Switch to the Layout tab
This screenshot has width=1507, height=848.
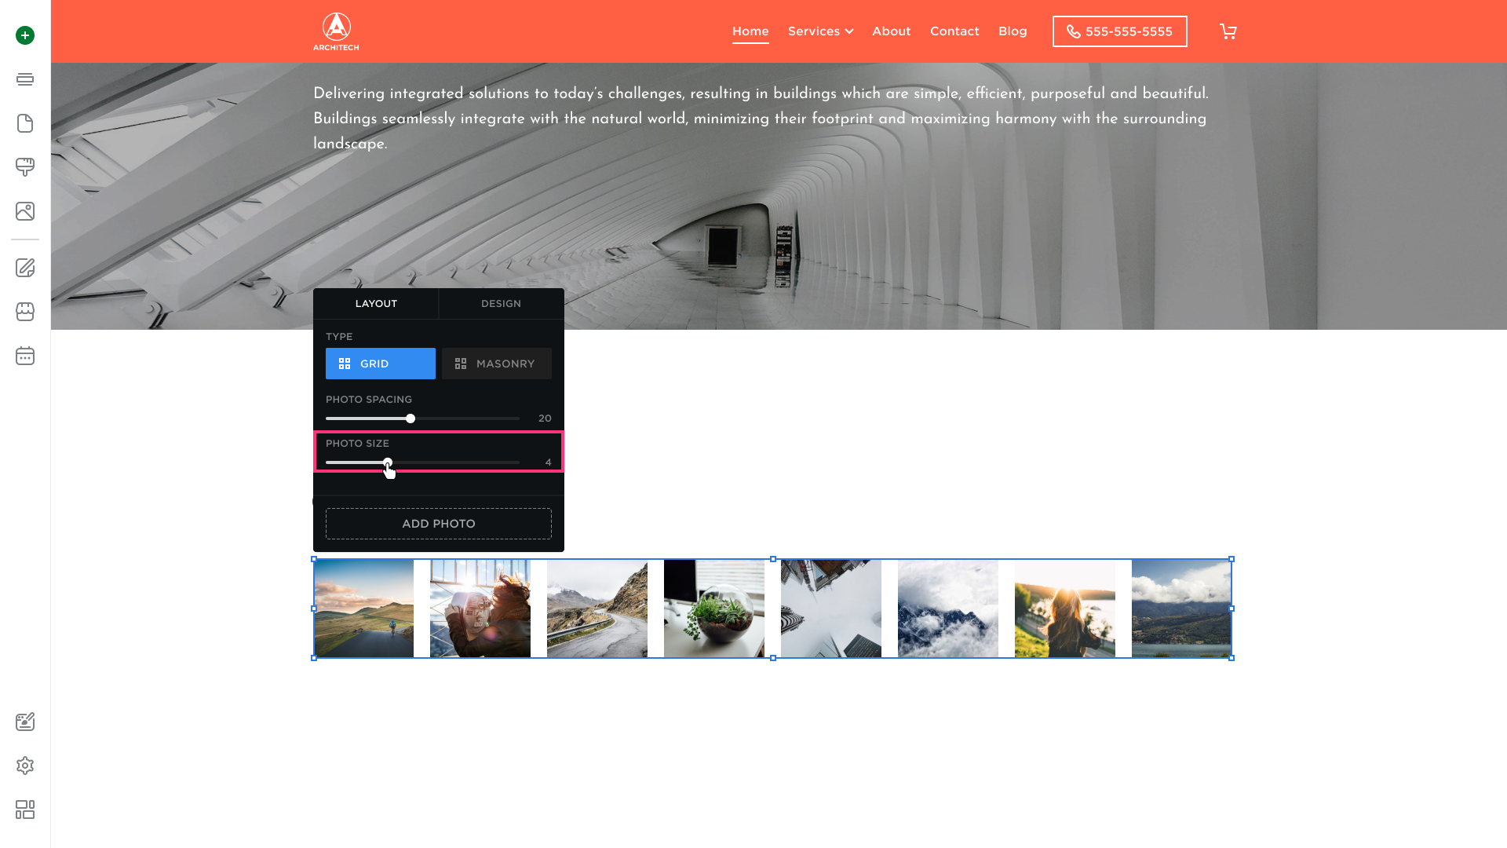pyautogui.click(x=376, y=304)
